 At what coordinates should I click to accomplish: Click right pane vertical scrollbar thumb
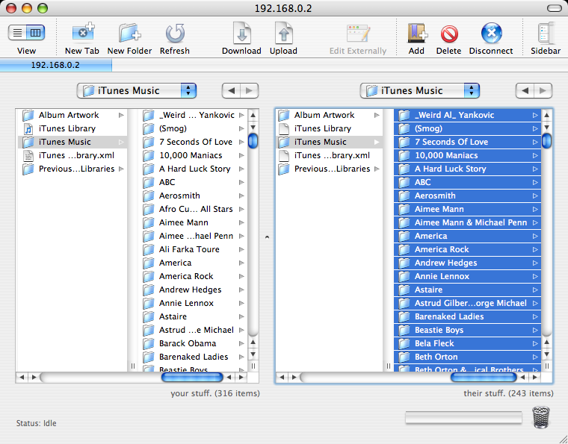pos(546,141)
